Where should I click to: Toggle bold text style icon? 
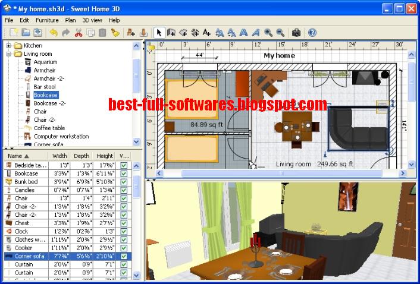tap(243, 33)
